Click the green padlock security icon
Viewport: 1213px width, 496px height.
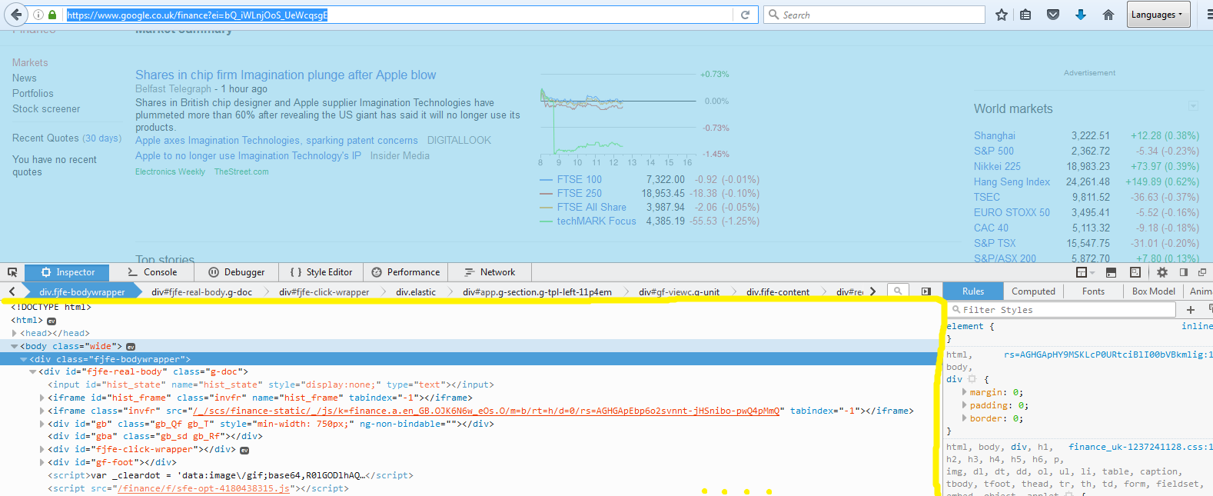click(52, 15)
